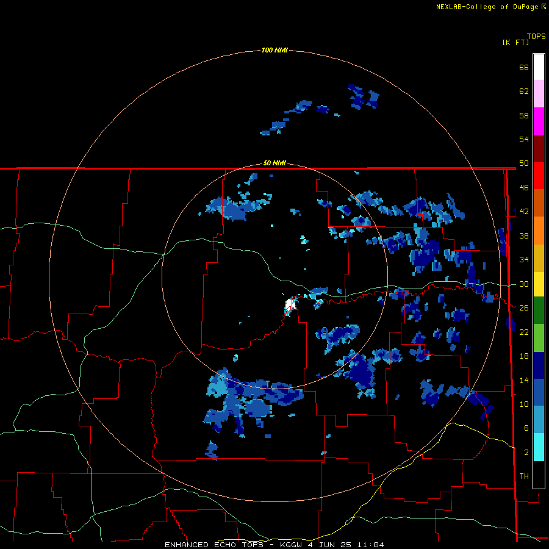
Task: Click the dark red 54 kft swatch
Action: coord(539,148)
